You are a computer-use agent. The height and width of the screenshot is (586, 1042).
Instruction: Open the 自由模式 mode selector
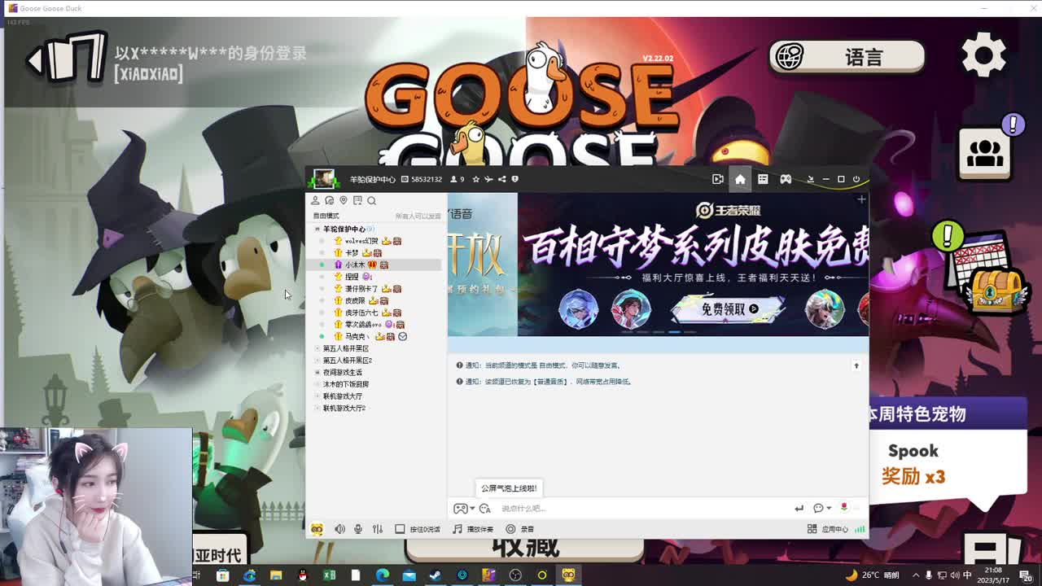[x=326, y=216]
